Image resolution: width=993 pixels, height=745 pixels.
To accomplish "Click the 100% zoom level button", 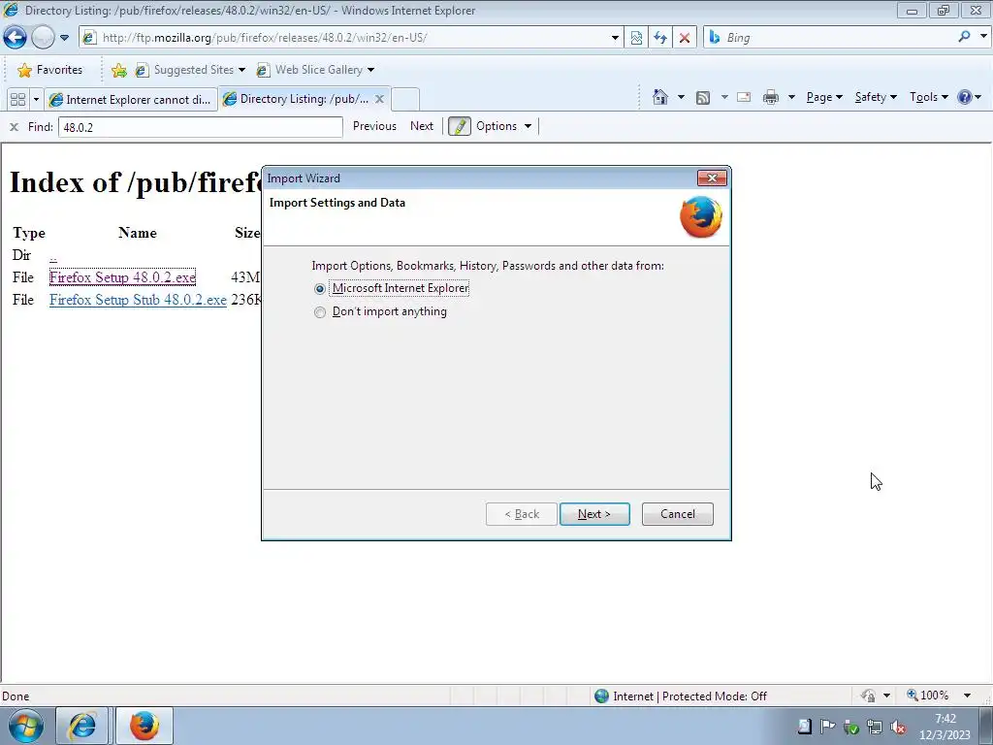I will 928,696.
